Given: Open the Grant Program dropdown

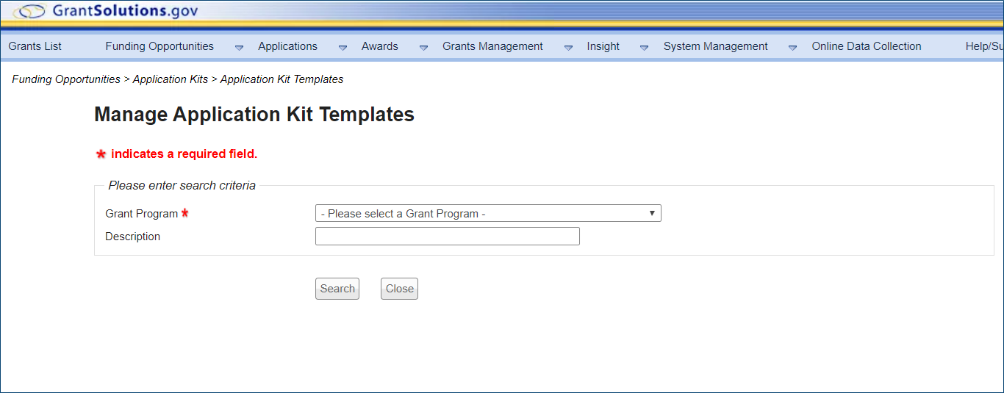Looking at the screenshot, I should pos(488,214).
